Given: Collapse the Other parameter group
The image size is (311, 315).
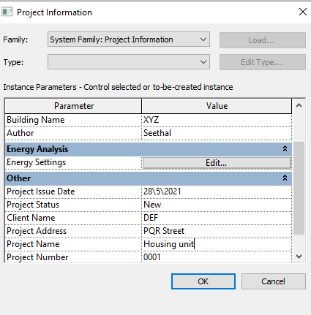Looking at the screenshot, I should (x=285, y=178).
